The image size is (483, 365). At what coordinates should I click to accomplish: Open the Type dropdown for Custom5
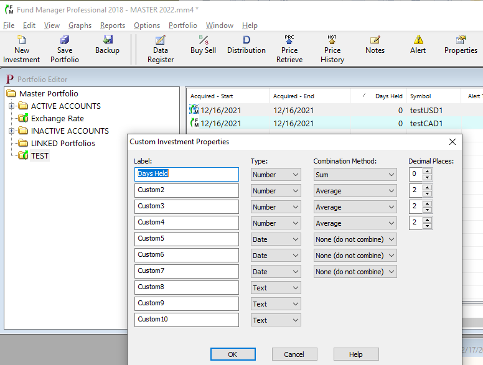pos(276,239)
